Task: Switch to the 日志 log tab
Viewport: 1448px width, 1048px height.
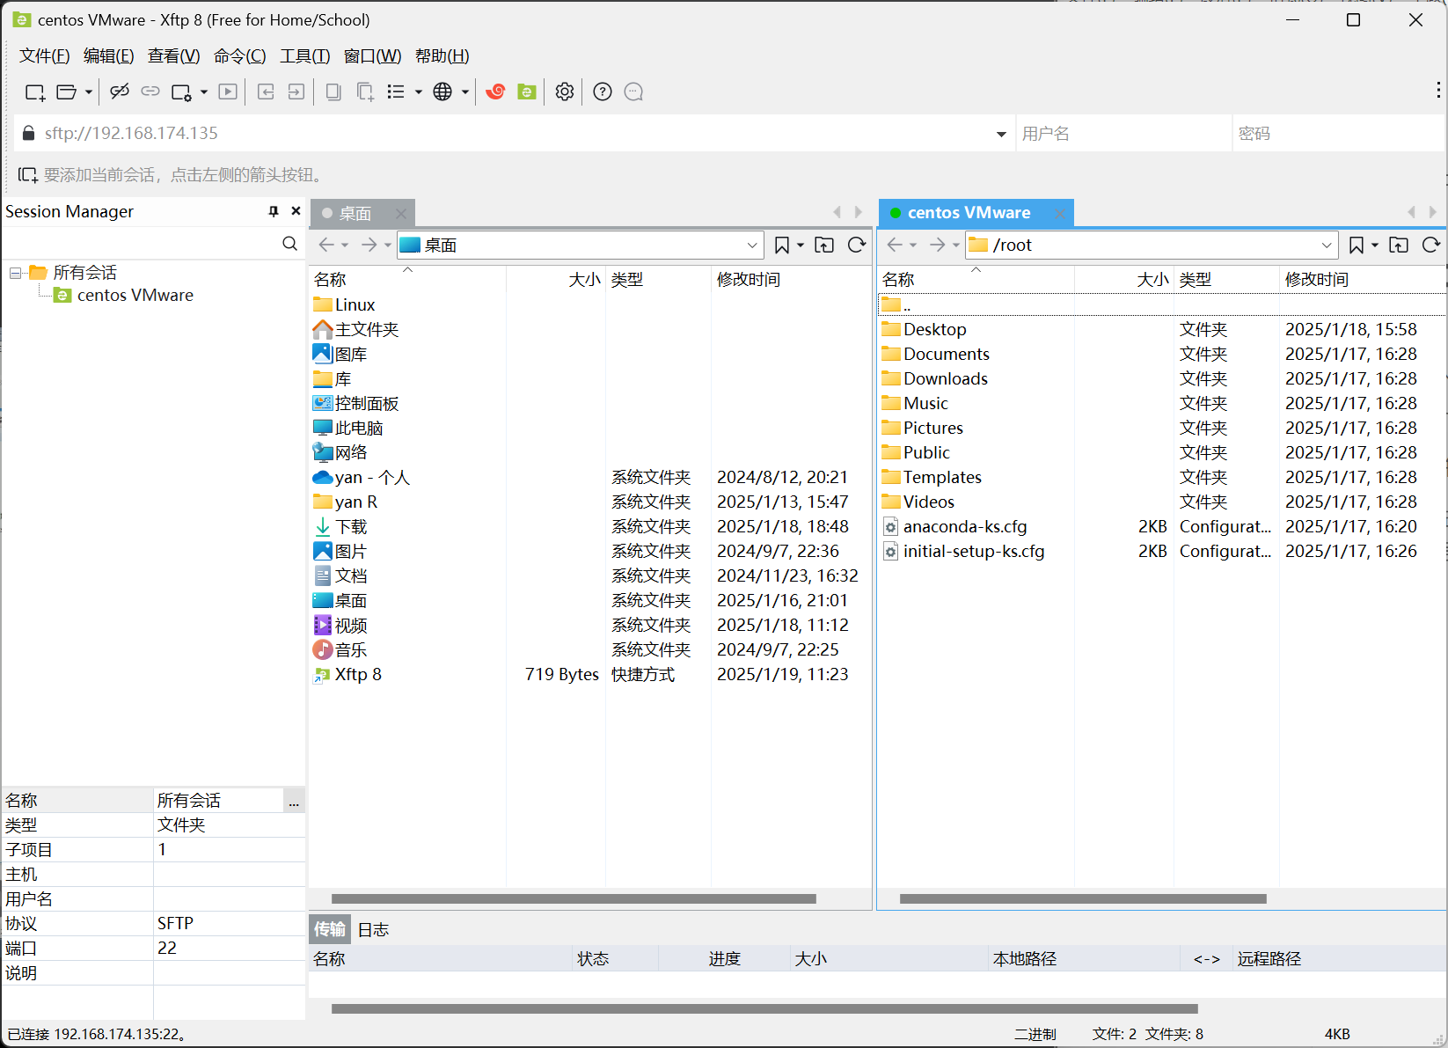Action: [x=373, y=930]
